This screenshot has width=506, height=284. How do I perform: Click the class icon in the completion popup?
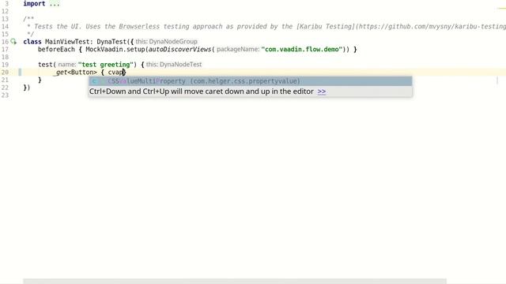(95, 81)
